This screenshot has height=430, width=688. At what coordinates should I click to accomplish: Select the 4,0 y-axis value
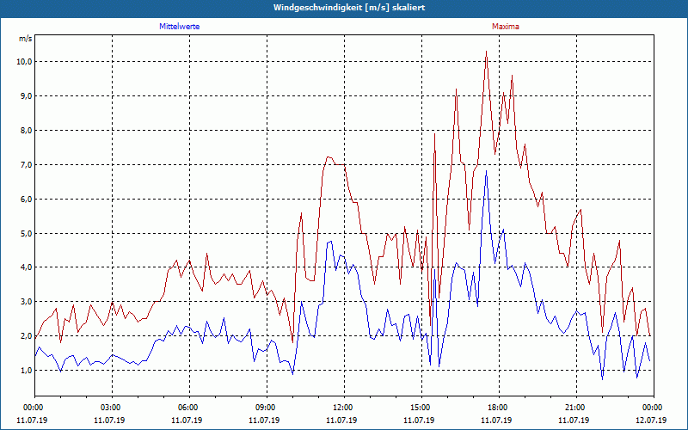[x=26, y=267]
